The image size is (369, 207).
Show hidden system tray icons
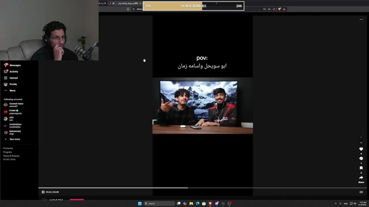pos(336,204)
